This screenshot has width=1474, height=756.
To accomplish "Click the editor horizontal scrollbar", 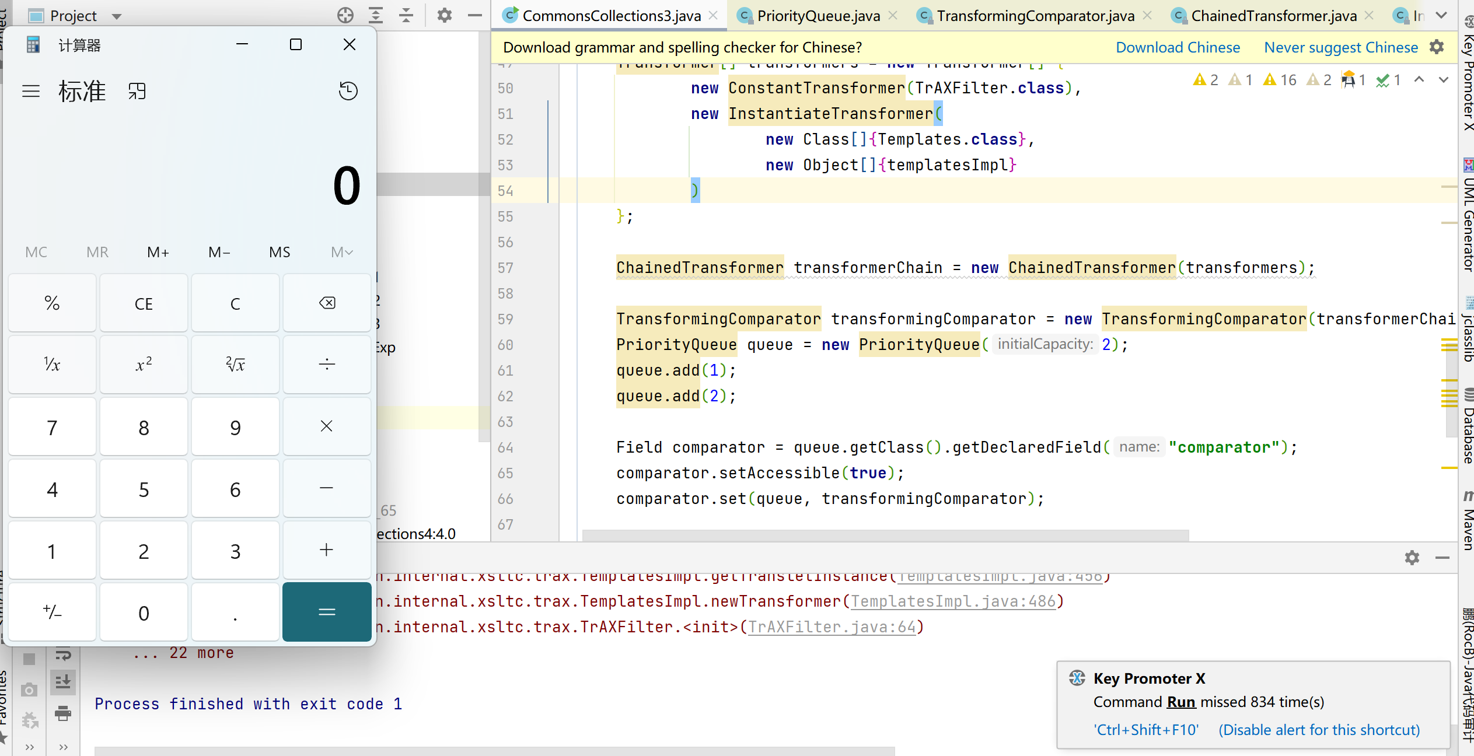I will (885, 535).
